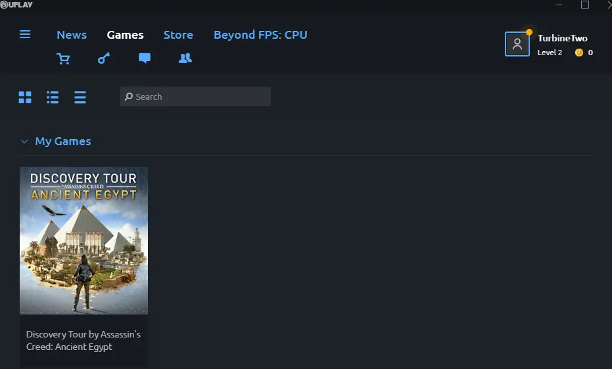Image resolution: width=612 pixels, height=369 pixels.
Task: Click the Uplay coin icon
Action: [579, 53]
